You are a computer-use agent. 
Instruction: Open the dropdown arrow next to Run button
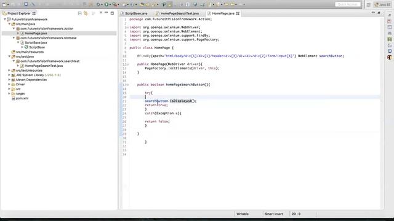pos(110,4)
